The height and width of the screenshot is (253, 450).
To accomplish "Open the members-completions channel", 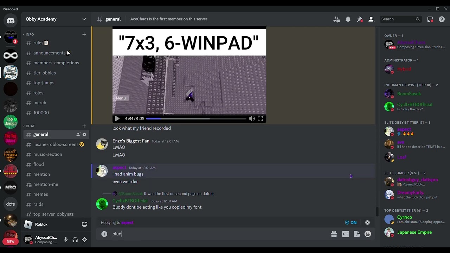I will pos(56,63).
